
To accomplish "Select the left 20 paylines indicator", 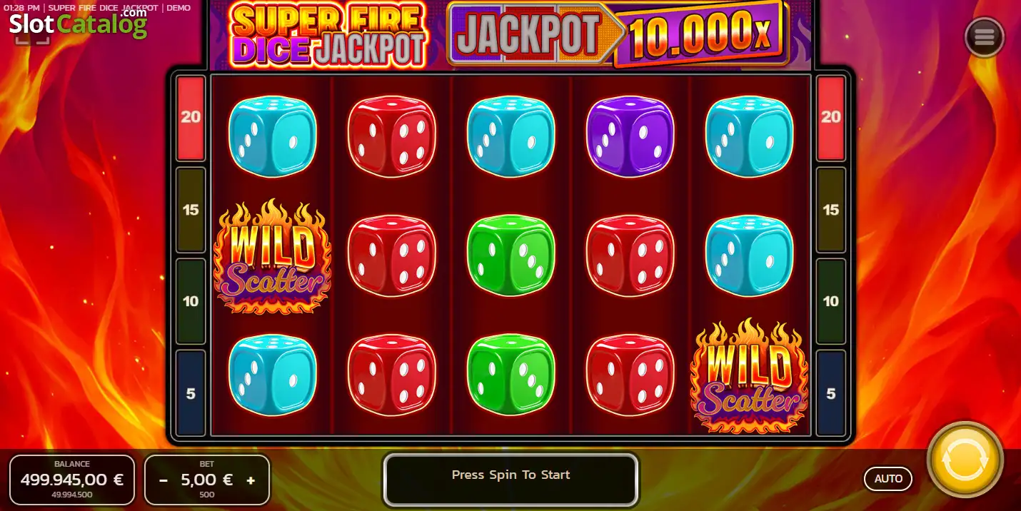I will (x=191, y=118).
